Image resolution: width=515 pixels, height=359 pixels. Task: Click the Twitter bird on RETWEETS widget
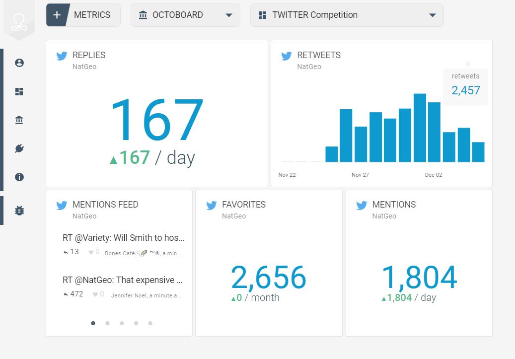pyautogui.click(x=287, y=56)
